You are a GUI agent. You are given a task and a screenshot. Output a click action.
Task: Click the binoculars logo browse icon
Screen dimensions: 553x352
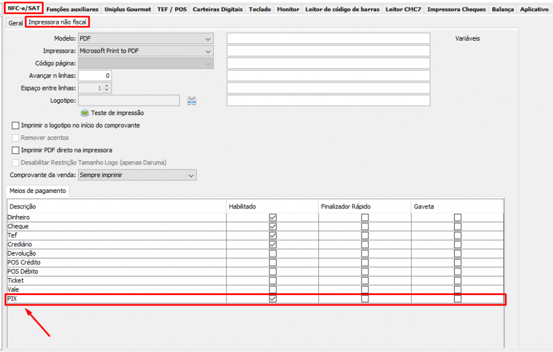pos(192,101)
